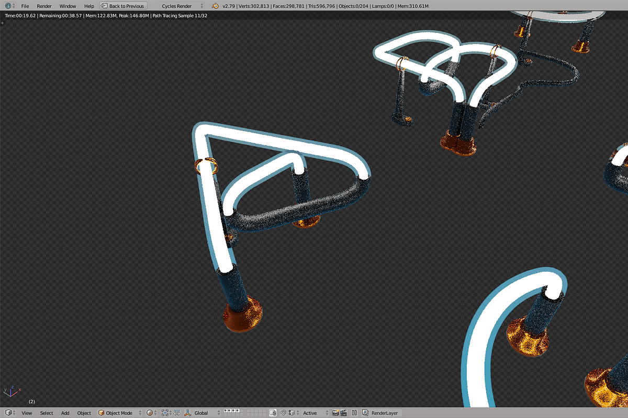
Task: Toggle the 3D manipulator axis icon
Action: (187, 413)
